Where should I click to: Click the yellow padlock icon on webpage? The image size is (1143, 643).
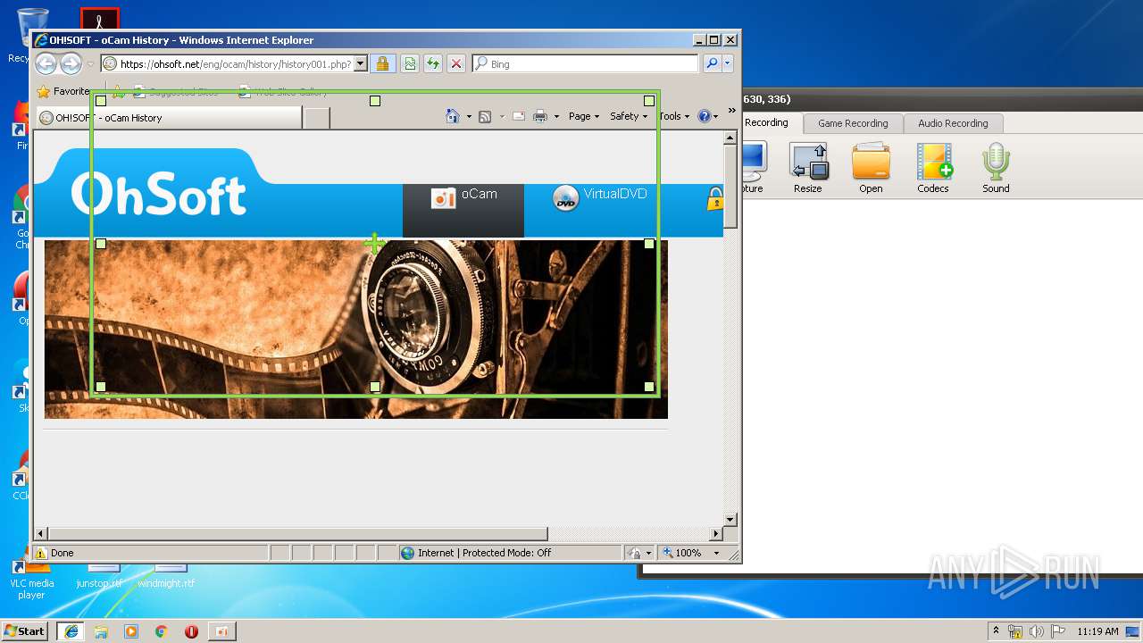click(715, 198)
